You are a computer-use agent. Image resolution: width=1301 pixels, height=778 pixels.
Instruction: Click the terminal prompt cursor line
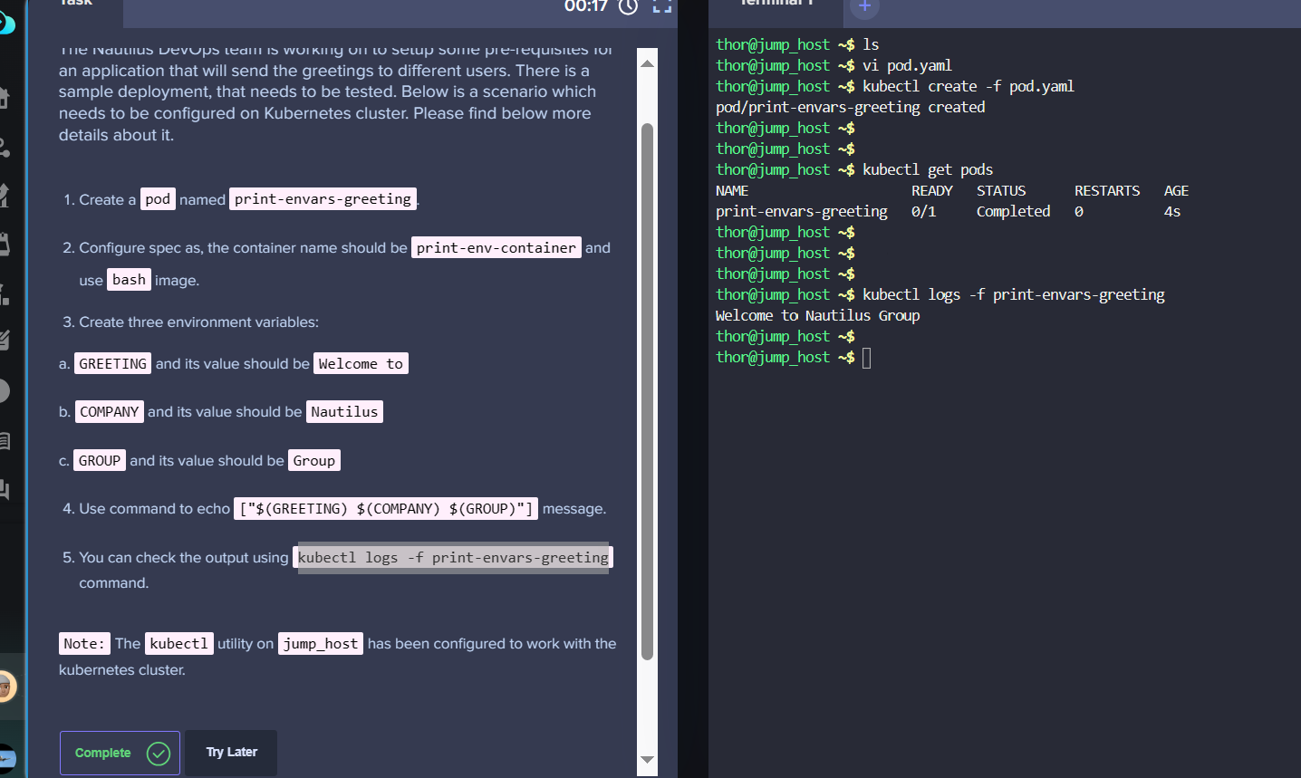[x=866, y=358]
